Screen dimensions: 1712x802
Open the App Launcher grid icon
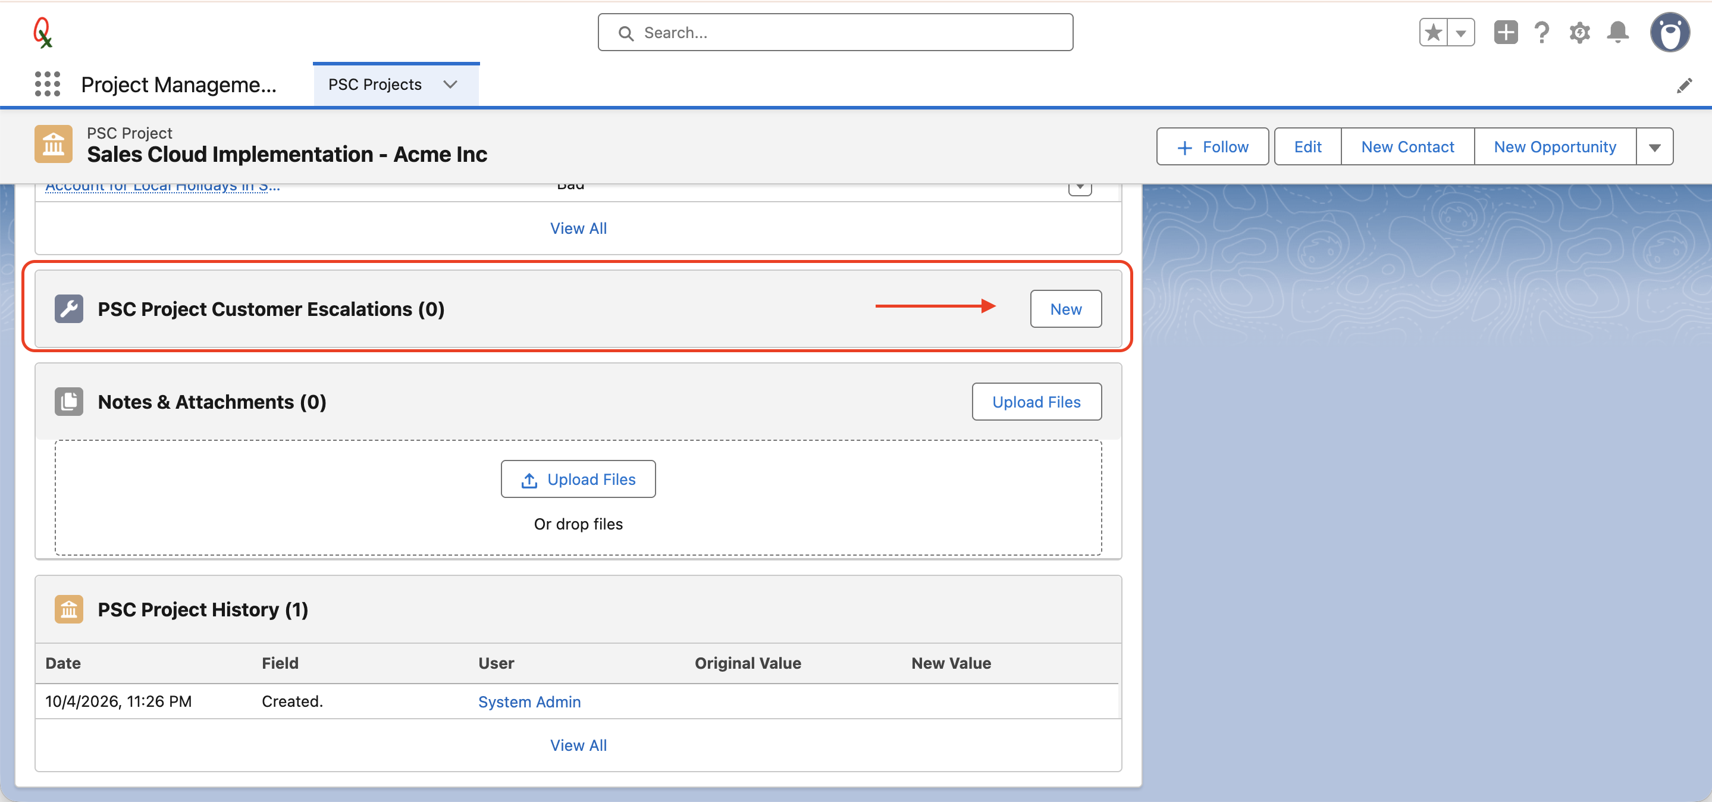(47, 84)
